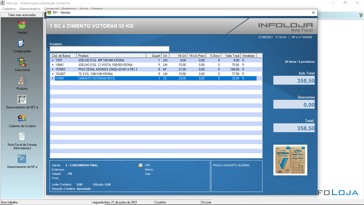Click the icon at the toolbar's right end
The width and height of the screenshot is (364, 205).
click(x=361, y=15)
